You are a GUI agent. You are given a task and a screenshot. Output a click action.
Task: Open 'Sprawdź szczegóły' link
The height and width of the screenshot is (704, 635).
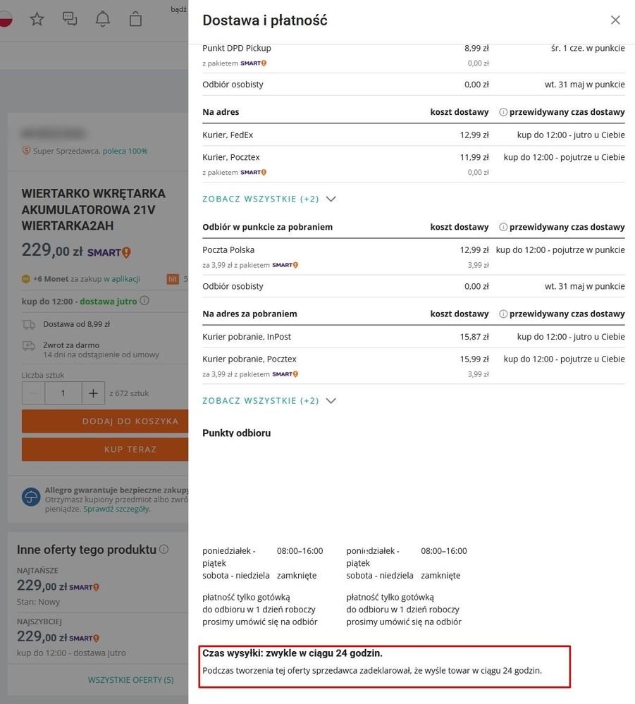tap(117, 509)
